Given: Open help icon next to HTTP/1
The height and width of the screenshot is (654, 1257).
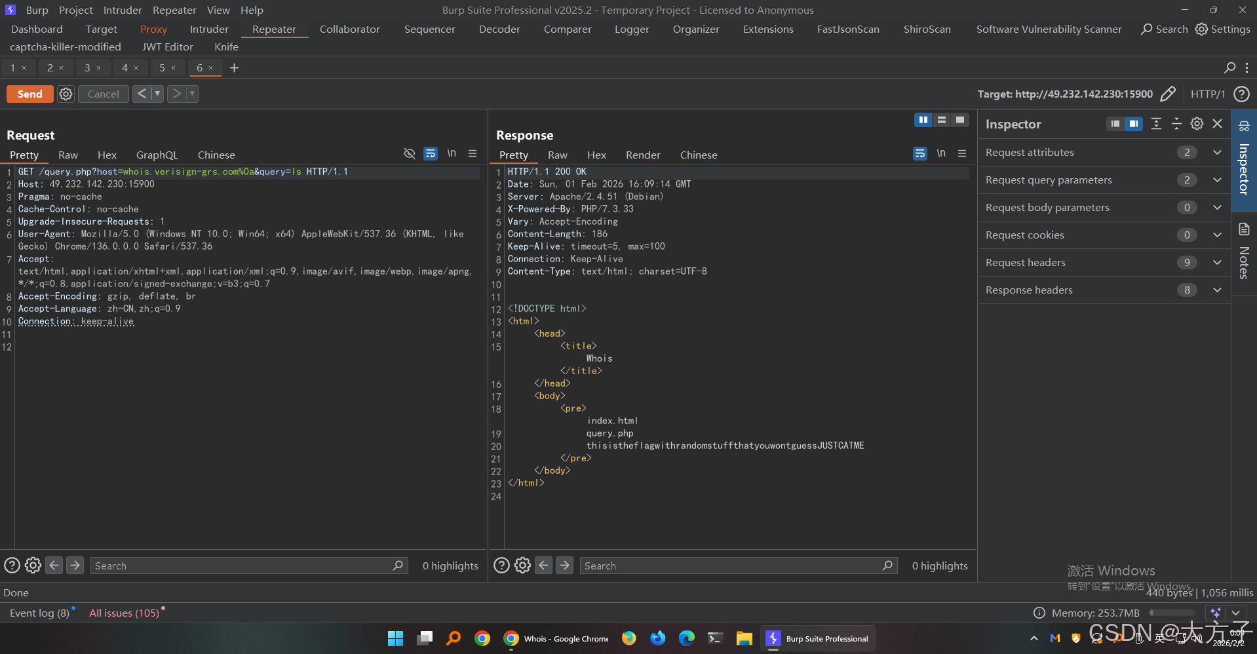Looking at the screenshot, I should (1241, 94).
